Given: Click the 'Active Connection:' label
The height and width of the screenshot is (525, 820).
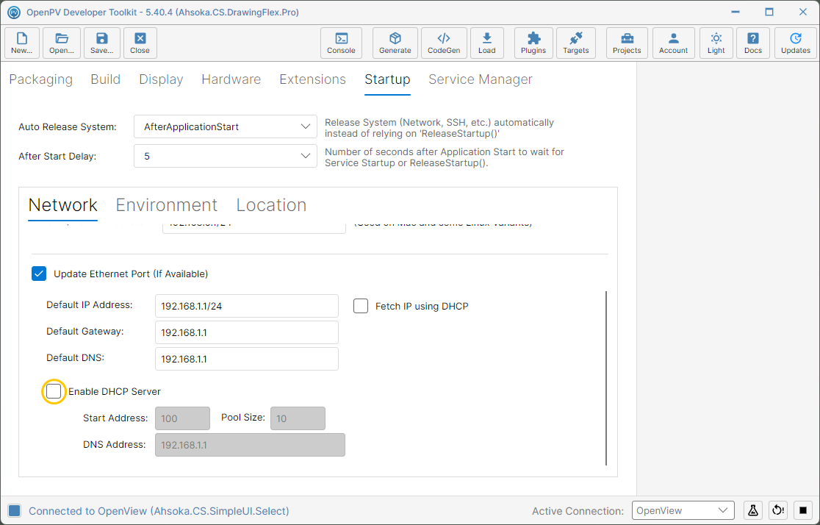Looking at the screenshot, I should (x=578, y=511).
